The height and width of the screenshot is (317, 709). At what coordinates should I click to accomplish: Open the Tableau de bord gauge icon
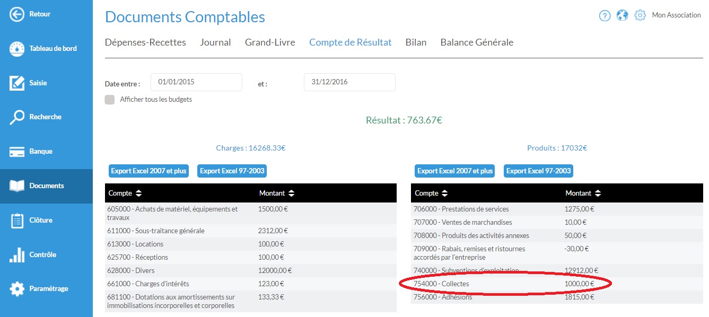[17, 48]
